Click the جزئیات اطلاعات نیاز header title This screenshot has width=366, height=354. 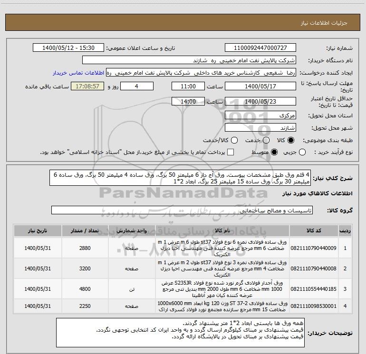pyautogui.click(x=324, y=23)
